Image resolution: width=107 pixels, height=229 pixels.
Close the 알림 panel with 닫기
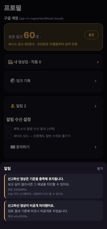100,168
